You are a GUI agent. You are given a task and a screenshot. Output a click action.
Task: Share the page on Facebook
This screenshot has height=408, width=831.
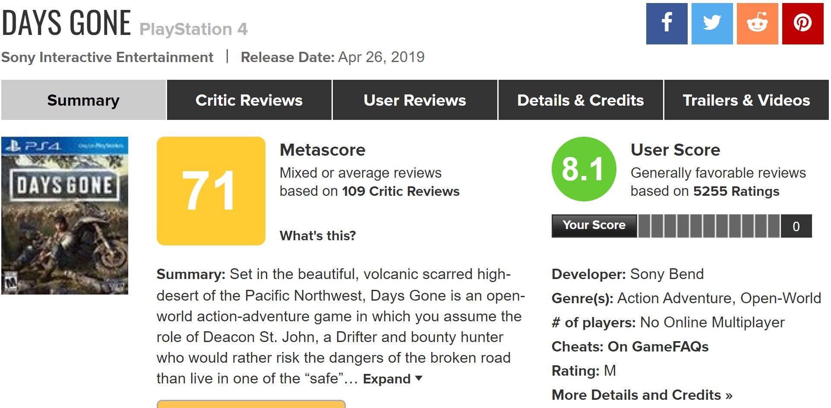point(667,24)
